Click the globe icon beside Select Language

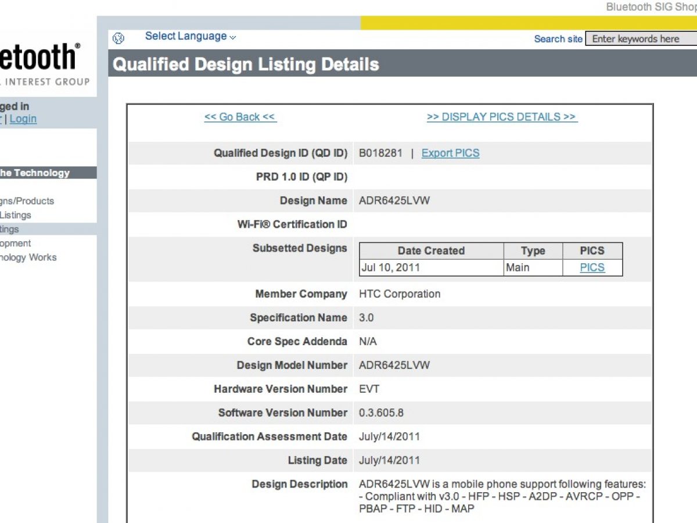pos(118,39)
